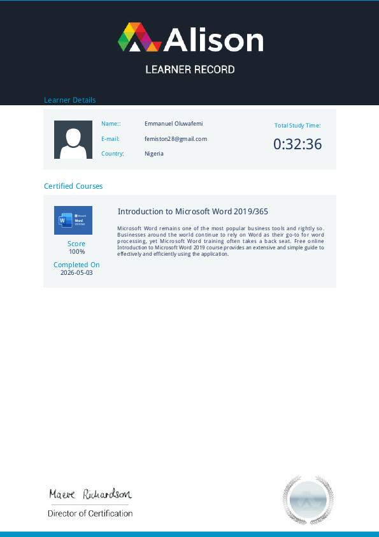Click the 'Country:' label
Image resolution: width=379 pixels, height=537 pixels.
point(113,154)
